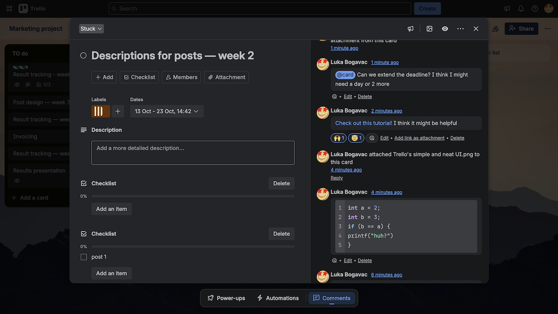Switch to the Automations tab
The width and height of the screenshot is (558, 314).
point(278,298)
